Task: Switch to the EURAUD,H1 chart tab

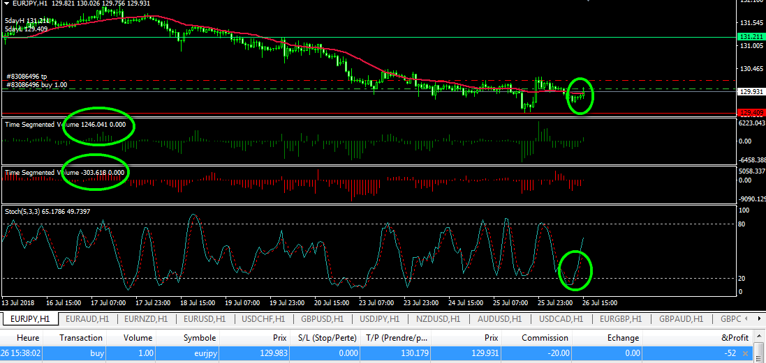Action: [87, 318]
